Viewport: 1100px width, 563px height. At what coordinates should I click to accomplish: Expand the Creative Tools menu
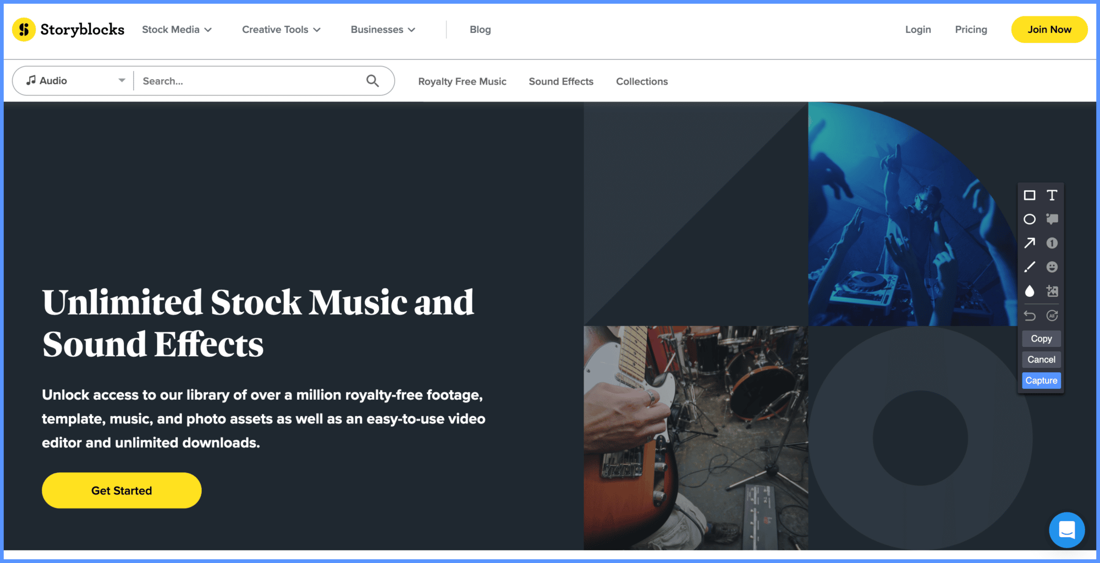coord(281,30)
